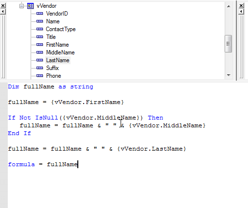Place cursor after formula = fullName
Screen dimensions: 248x208
tap(78, 164)
